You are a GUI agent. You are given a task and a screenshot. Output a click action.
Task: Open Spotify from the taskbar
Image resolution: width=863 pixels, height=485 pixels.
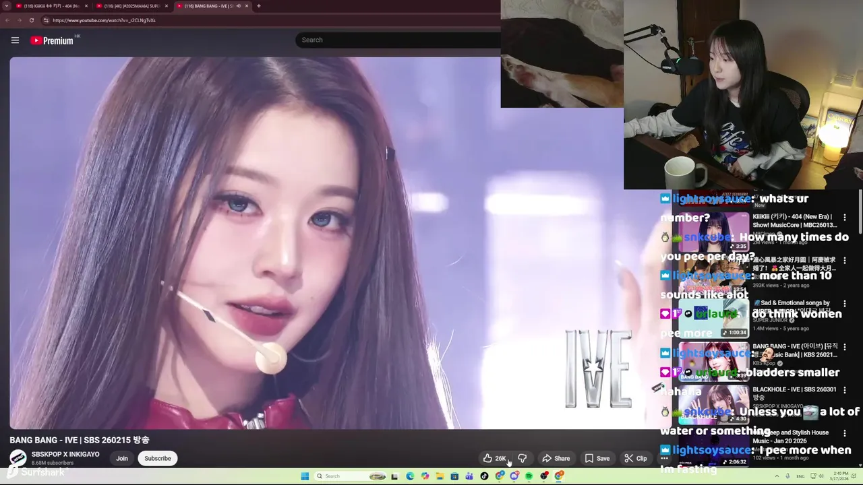(529, 476)
